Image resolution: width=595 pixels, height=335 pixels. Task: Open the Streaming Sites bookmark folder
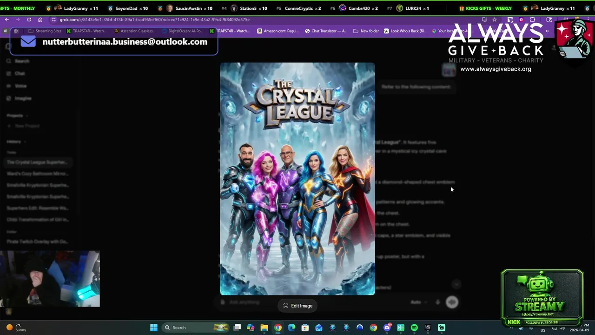click(45, 31)
